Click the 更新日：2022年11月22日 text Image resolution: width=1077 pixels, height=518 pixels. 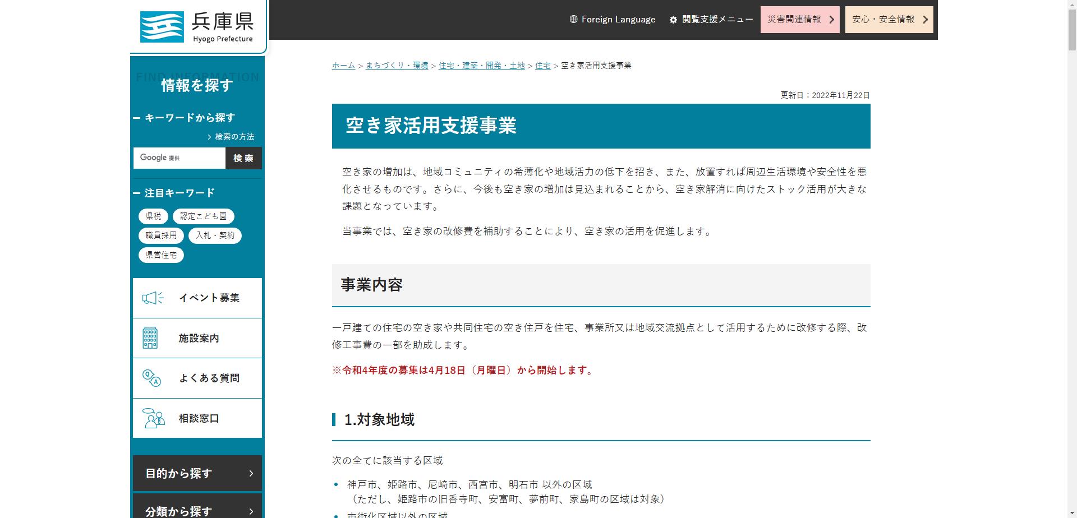[x=825, y=95]
